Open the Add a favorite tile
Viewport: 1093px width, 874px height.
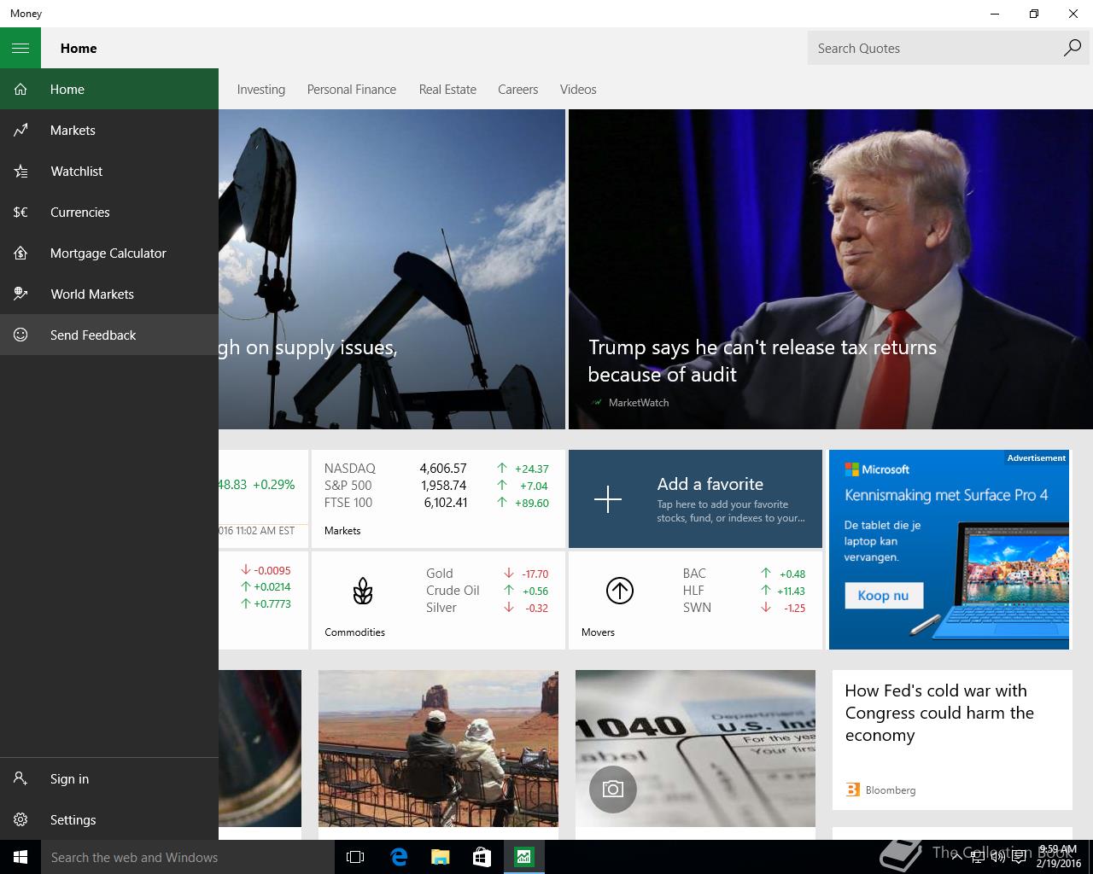pyautogui.click(x=695, y=498)
